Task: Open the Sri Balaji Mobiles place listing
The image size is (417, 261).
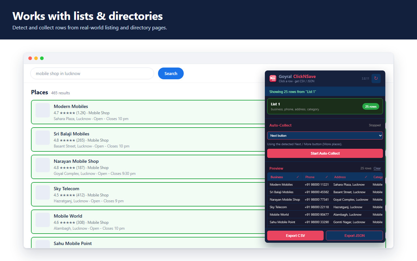Action: (x=148, y=140)
